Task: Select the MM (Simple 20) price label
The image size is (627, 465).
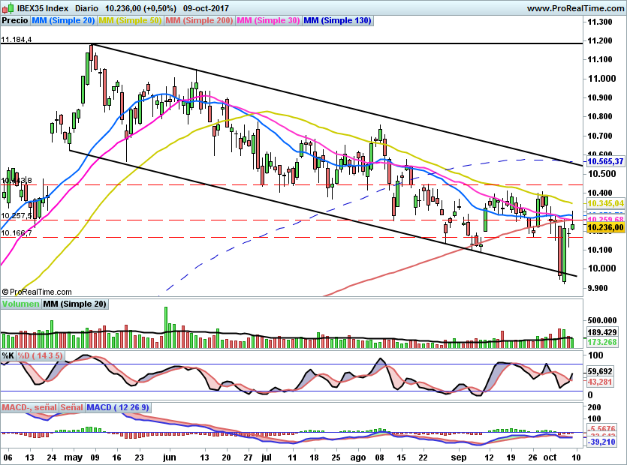Action: pos(63,20)
